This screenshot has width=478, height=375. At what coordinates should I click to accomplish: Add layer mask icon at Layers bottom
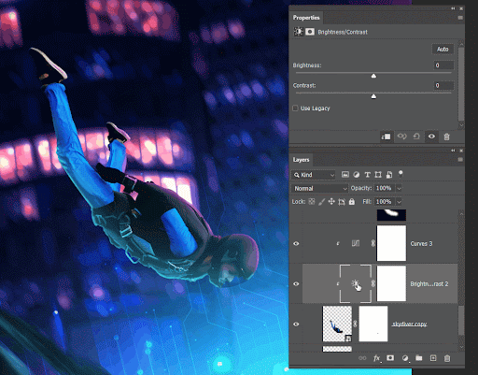[x=390, y=358]
